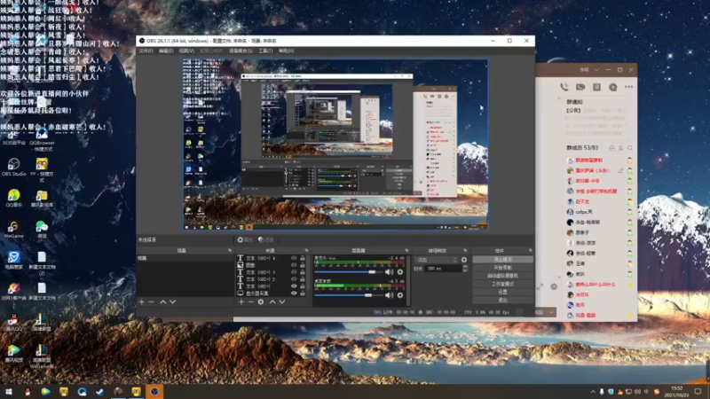Open send button dropdown arrow in QQ
710x399 pixels.
551,312
